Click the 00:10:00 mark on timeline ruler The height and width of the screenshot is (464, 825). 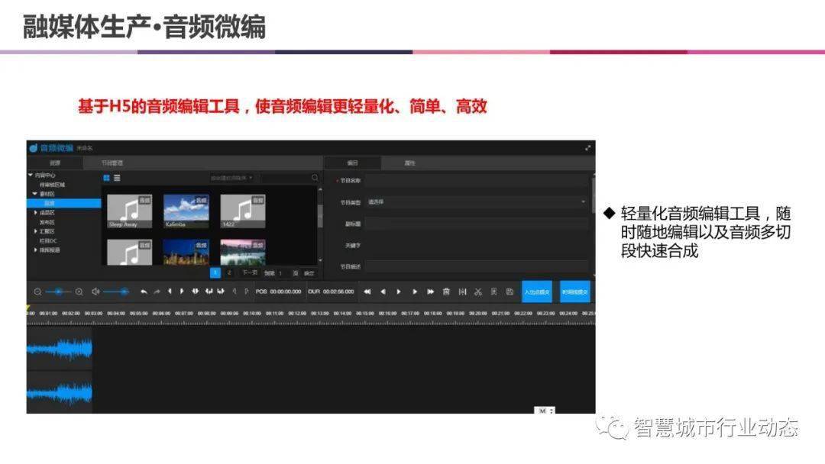(252, 313)
